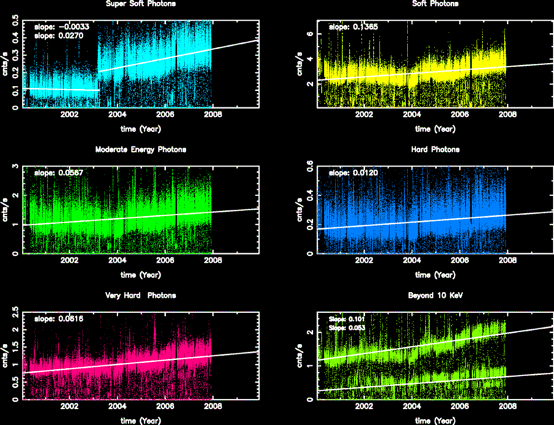Click the 'Hard Photons' plot title
This screenshot has height=425, width=554.
pyautogui.click(x=435, y=150)
